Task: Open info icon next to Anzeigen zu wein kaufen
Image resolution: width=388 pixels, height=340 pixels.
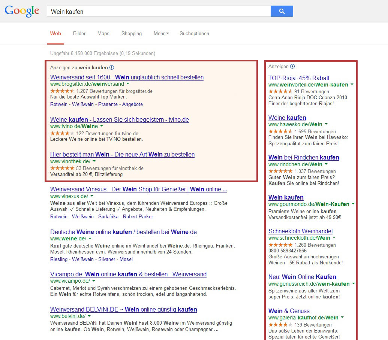Action: pyautogui.click(x=112, y=67)
